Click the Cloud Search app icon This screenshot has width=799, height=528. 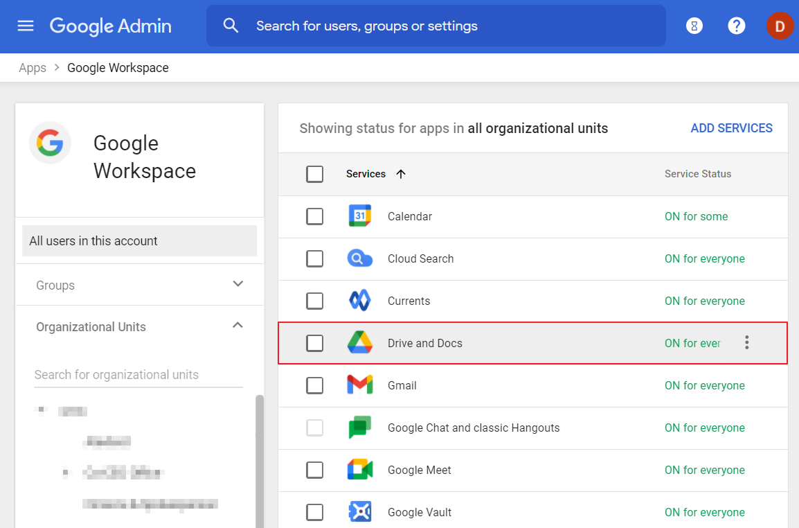pyautogui.click(x=359, y=258)
